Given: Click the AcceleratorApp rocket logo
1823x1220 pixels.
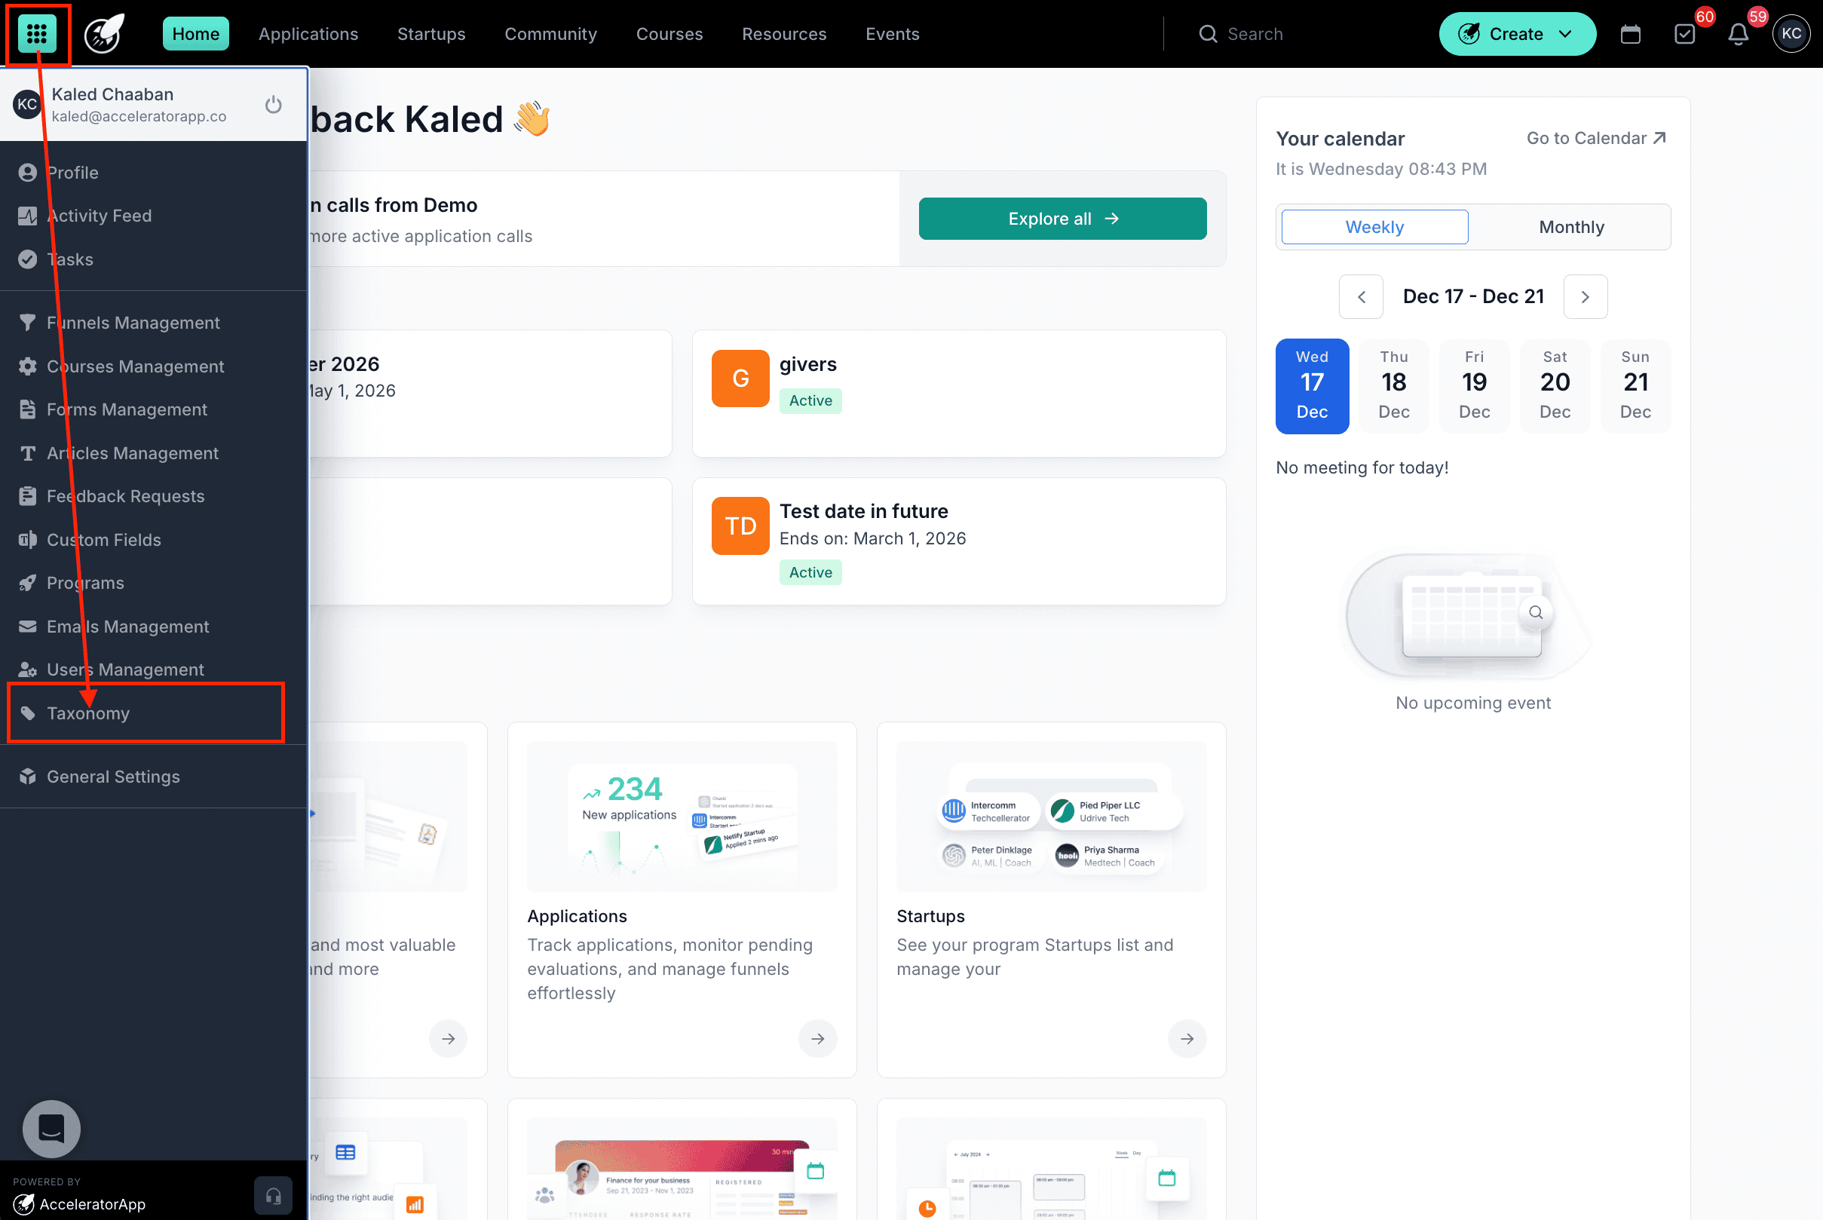Looking at the screenshot, I should (x=104, y=34).
